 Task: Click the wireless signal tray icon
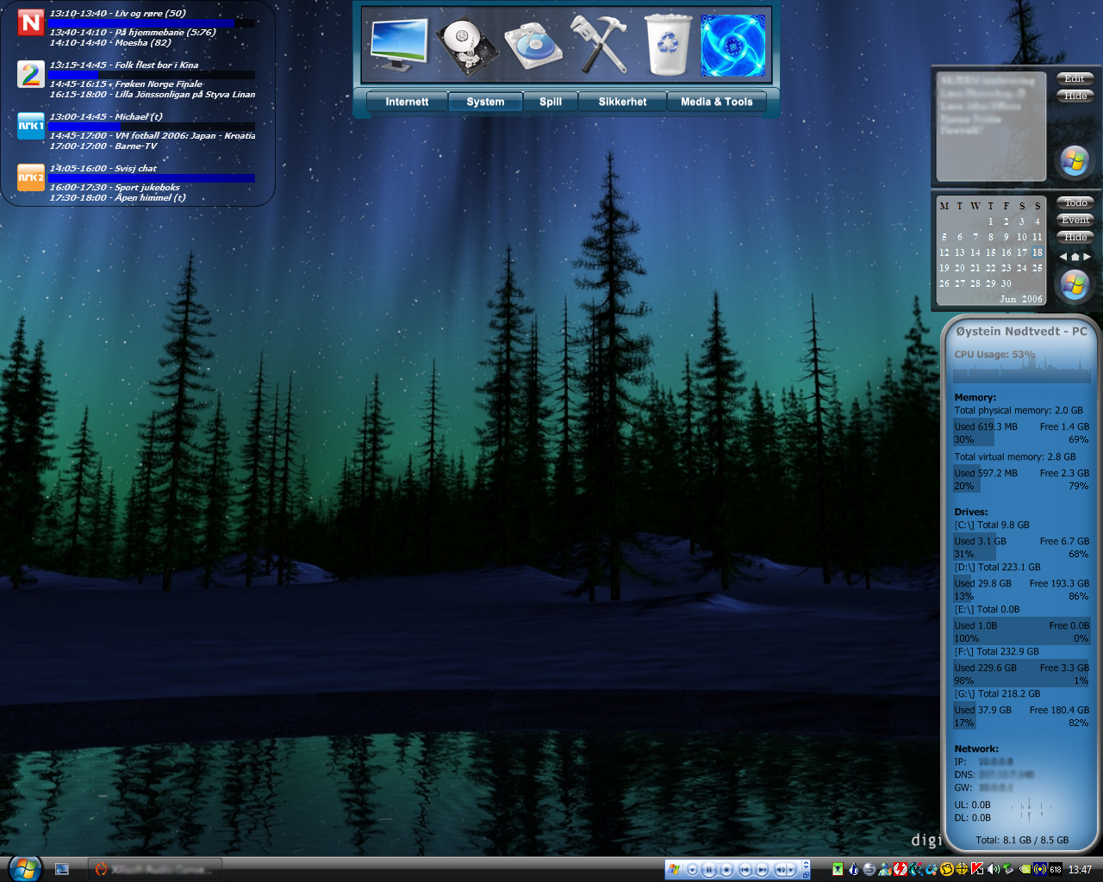point(1040,869)
